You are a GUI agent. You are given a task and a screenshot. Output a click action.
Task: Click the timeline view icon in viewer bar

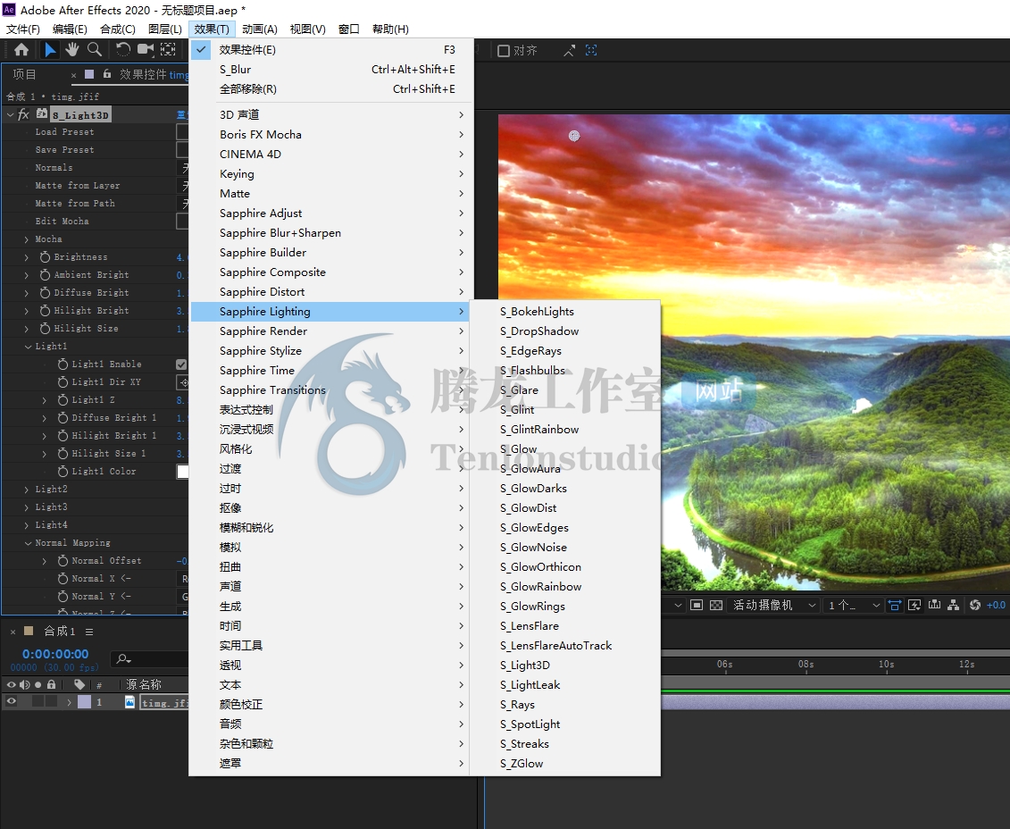click(935, 605)
